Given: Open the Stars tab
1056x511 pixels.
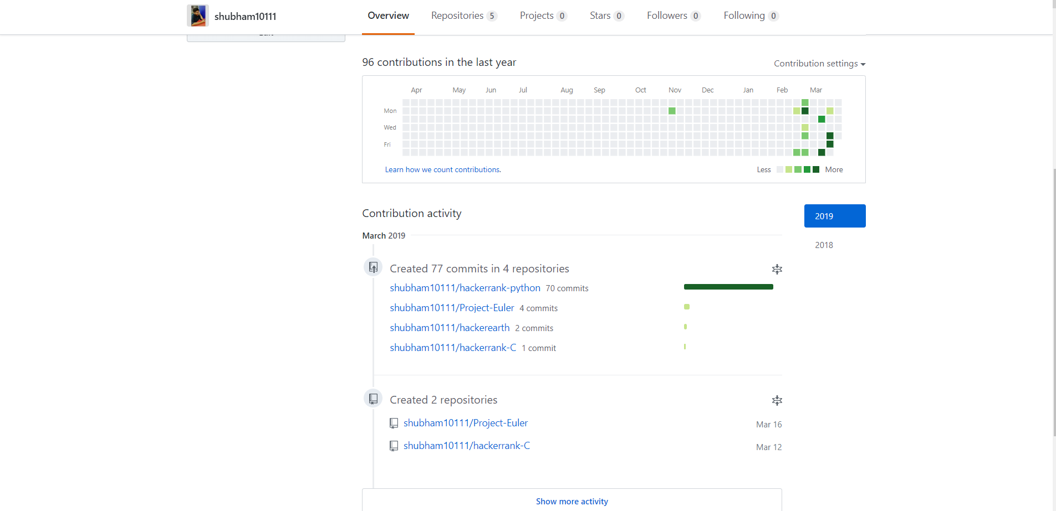Looking at the screenshot, I should point(606,16).
